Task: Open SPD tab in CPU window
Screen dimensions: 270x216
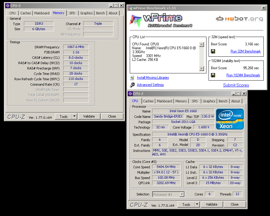Action: [x=195, y=101]
